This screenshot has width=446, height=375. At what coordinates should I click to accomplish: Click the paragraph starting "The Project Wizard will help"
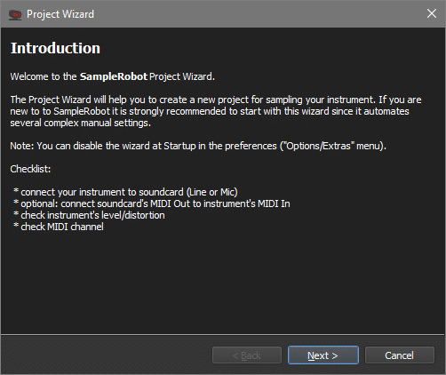(x=216, y=111)
